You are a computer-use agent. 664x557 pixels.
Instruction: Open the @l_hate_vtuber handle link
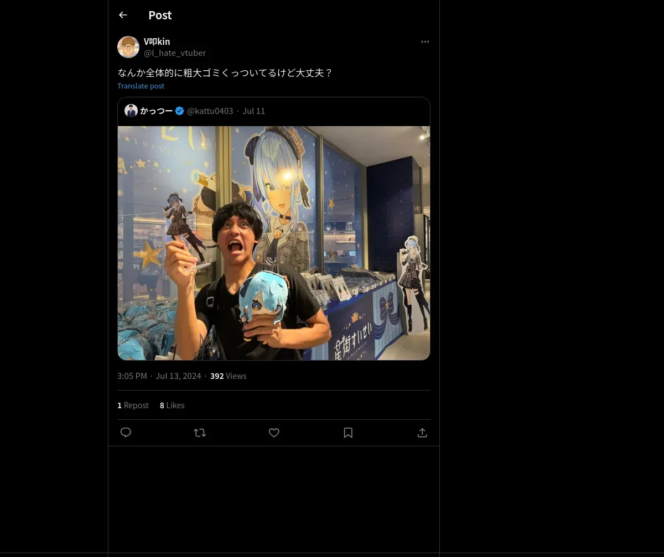pyautogui.click(x=175, y=53)
